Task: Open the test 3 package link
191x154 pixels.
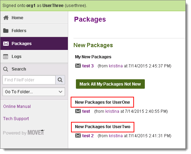Action: pyautogui.click(x=88, y=66)
